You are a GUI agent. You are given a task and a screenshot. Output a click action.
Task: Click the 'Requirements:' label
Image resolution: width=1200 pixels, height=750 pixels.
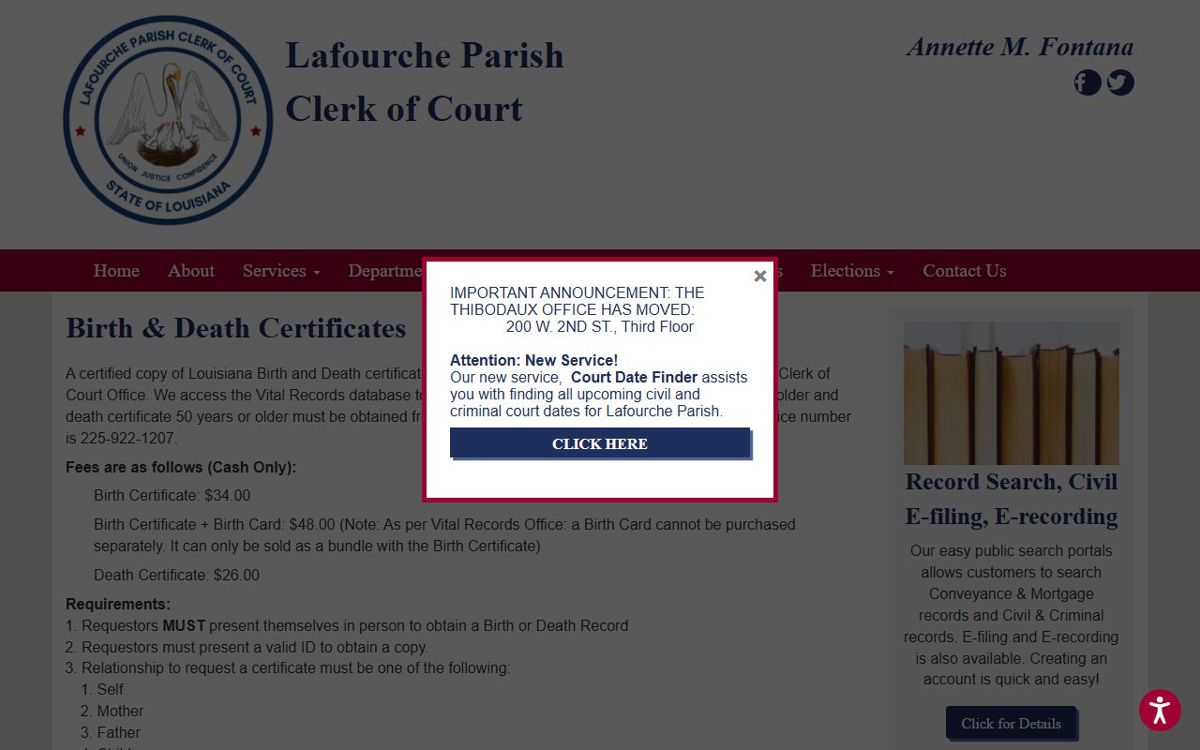tap(118, 604)
